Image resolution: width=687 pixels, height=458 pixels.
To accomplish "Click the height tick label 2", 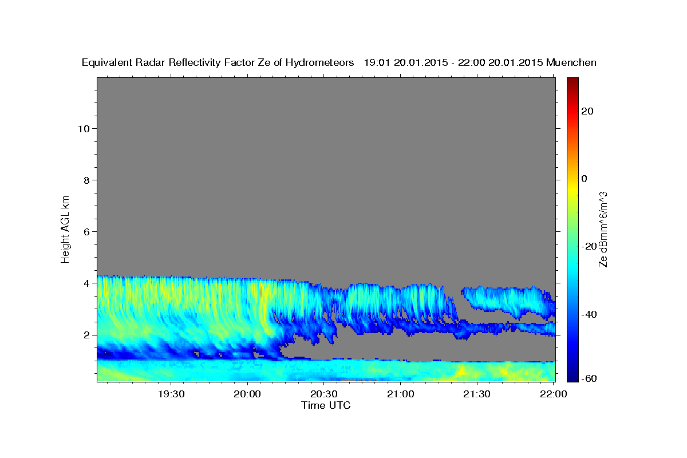I will (86, 334).
